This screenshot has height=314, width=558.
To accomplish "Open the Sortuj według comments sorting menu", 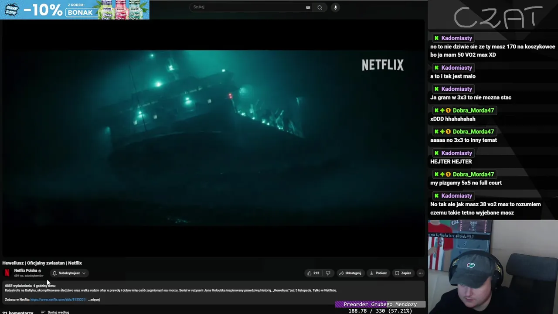I will [55, 312].
